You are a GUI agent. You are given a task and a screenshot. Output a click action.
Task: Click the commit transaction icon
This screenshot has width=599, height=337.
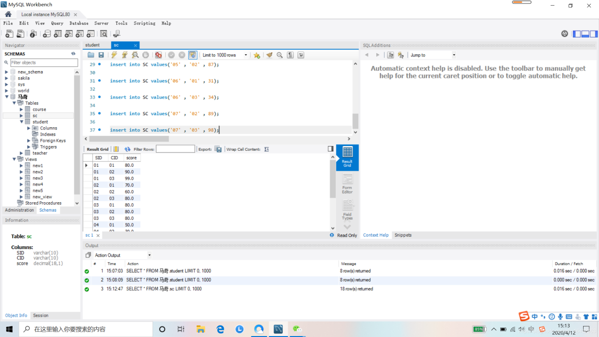171,55
